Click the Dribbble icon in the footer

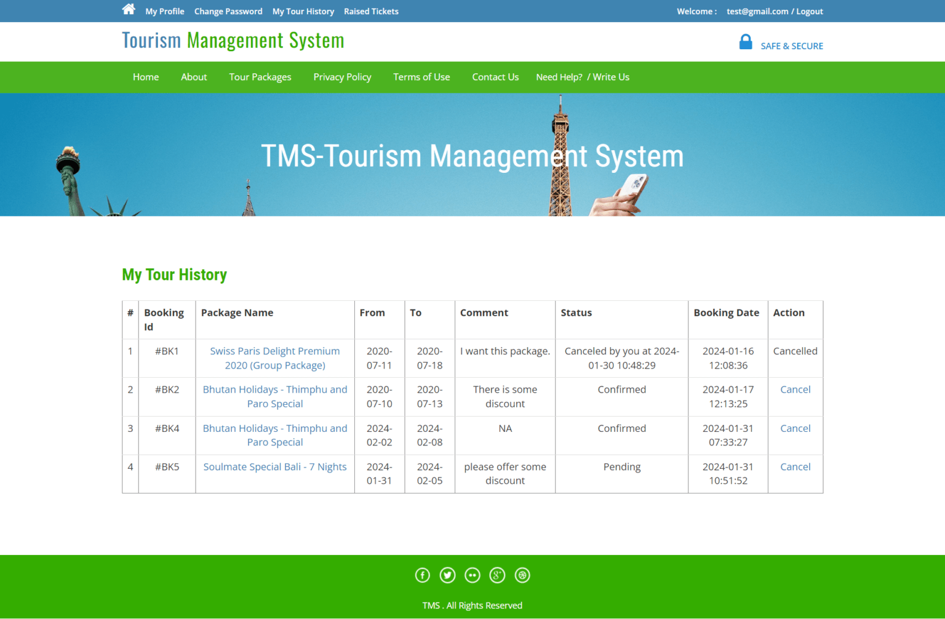pos(522,575)
